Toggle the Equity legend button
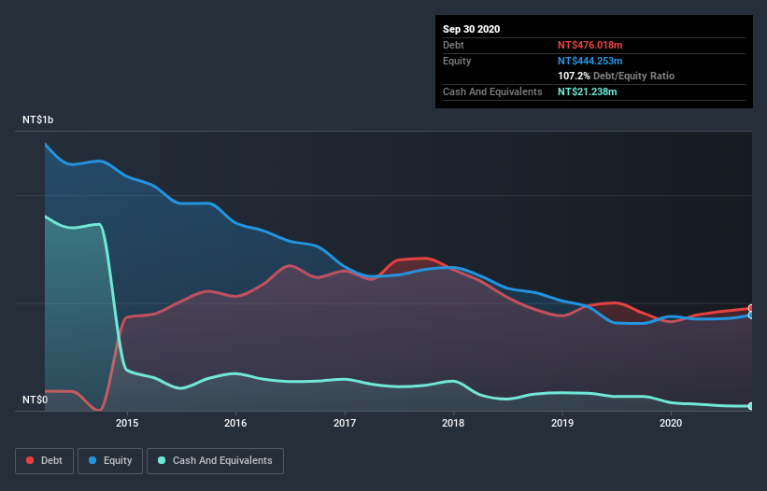767x491 pixels. click(x=110, y=461)
